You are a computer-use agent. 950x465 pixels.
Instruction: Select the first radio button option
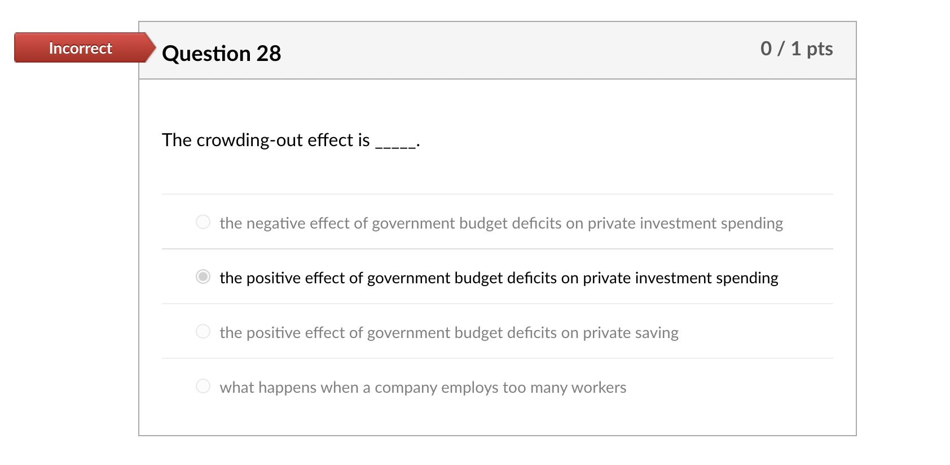(x=203, y=222)
